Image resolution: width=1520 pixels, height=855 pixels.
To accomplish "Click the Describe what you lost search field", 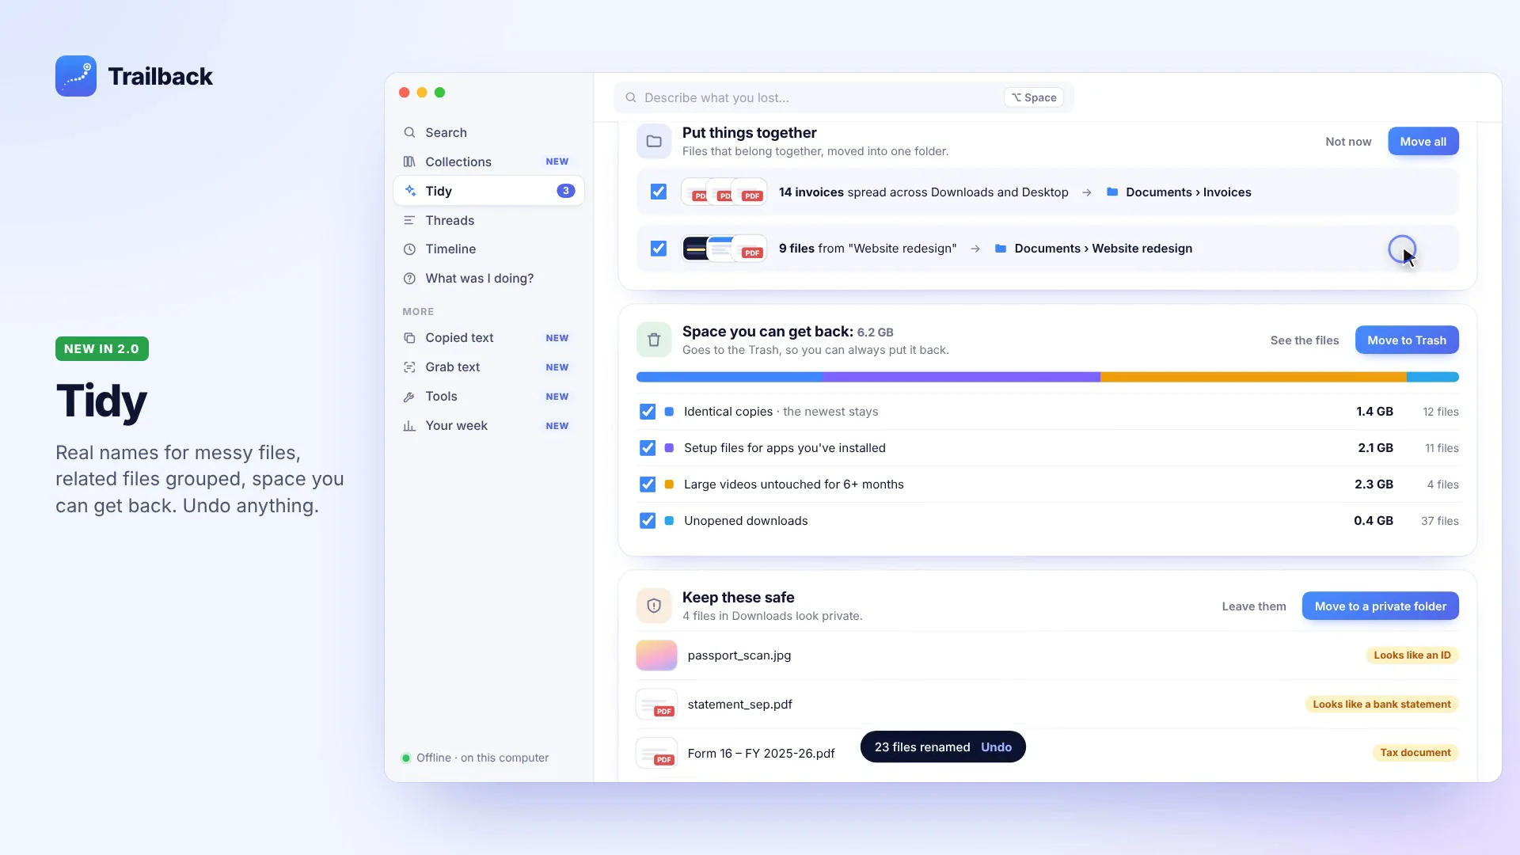I will [x=843, y=97].
